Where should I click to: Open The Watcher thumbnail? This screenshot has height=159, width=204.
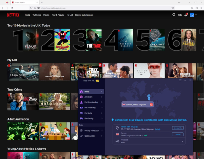tap(54, 101)
